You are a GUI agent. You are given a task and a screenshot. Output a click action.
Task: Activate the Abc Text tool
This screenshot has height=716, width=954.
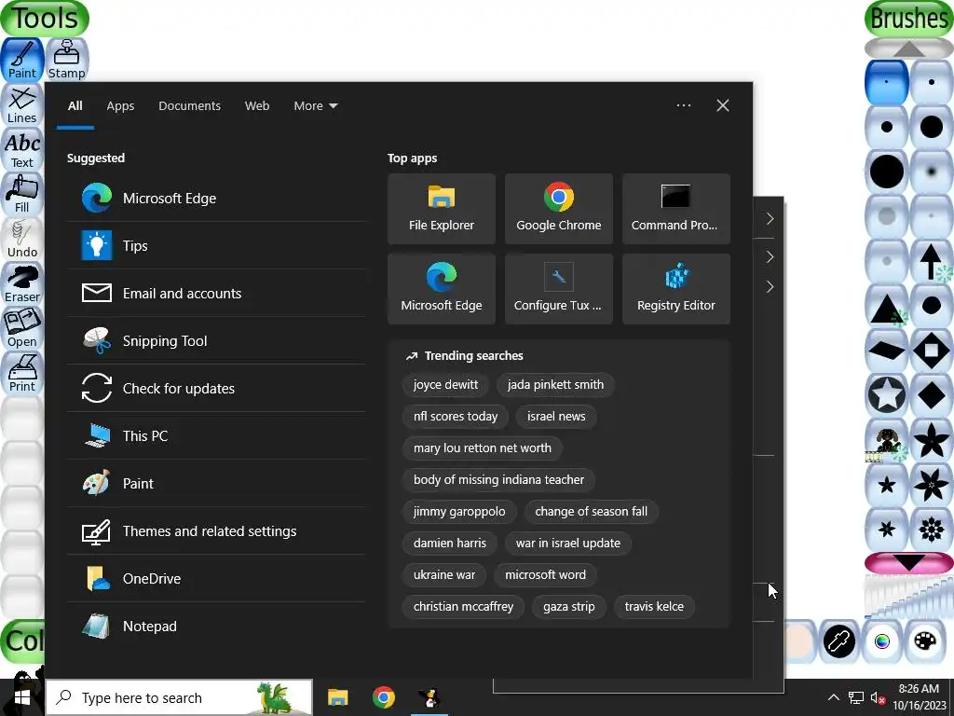[22, 150]
